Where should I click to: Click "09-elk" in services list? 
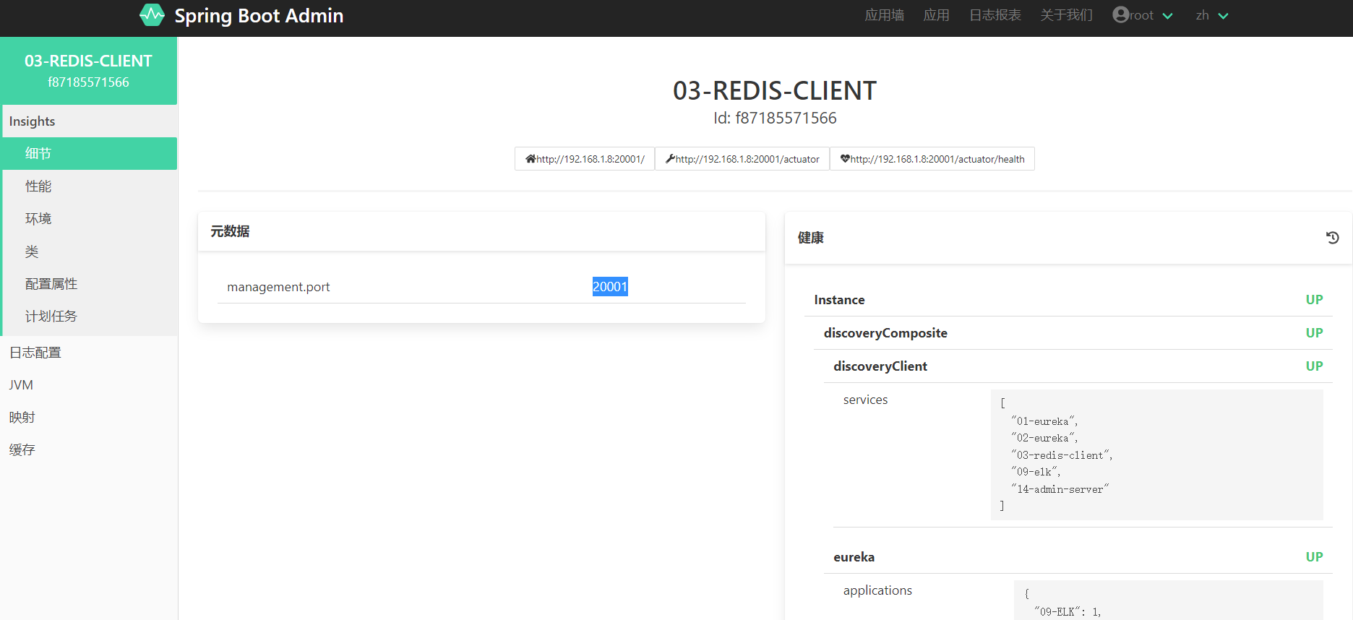pos(1036,472)
